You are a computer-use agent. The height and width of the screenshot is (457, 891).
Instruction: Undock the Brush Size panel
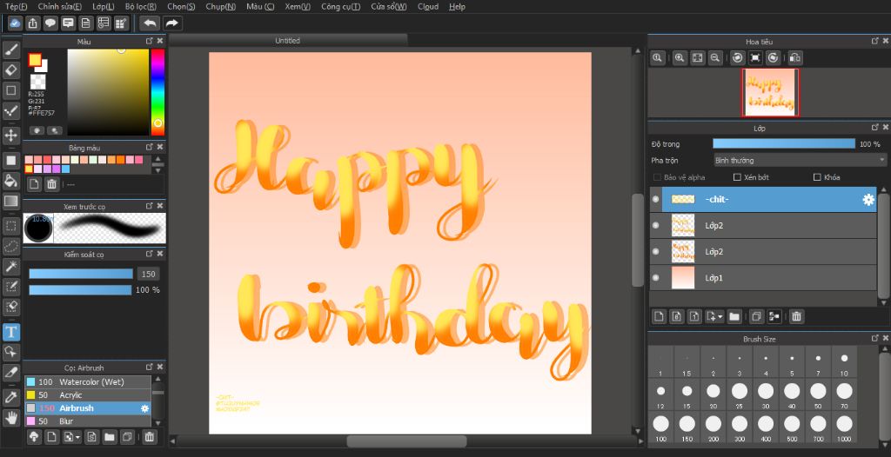pyautogui.click(x=875, y=338)
